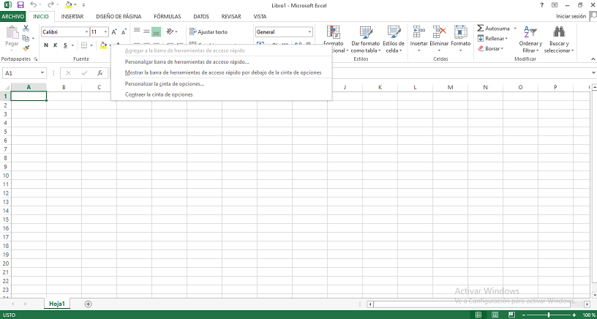Open the Rellenar fill menu
Image resolution: width=597 pixels, height=319 pixels.
click(x=492, y=39)
